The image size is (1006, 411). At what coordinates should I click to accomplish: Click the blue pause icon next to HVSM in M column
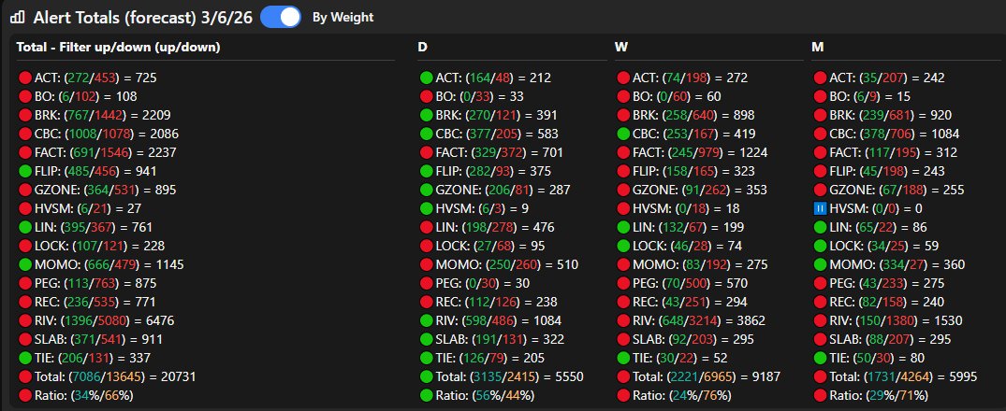coord(819,208)
